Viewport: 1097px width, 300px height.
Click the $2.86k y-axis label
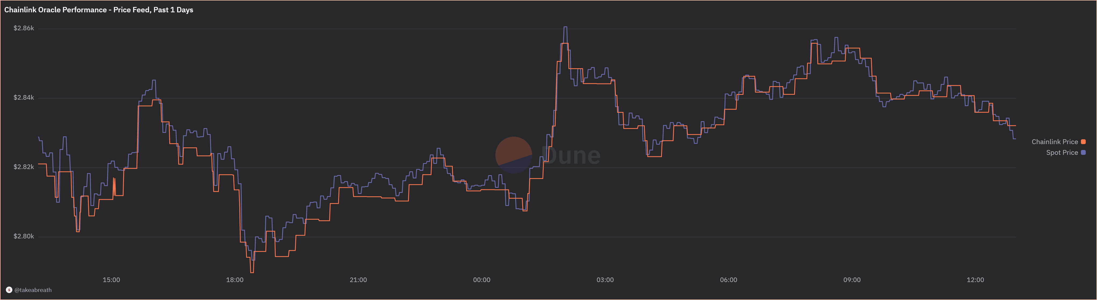[x=24, y=28]
